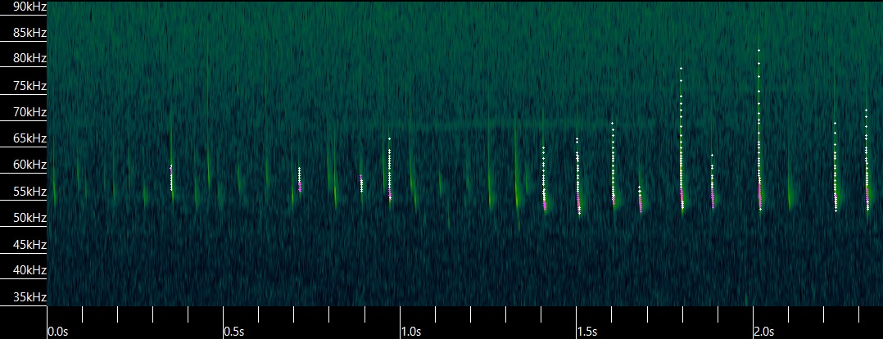Screen dimensions: 883x339
Task: Click the 0.0s time axis marker
Action: (57, 331)
